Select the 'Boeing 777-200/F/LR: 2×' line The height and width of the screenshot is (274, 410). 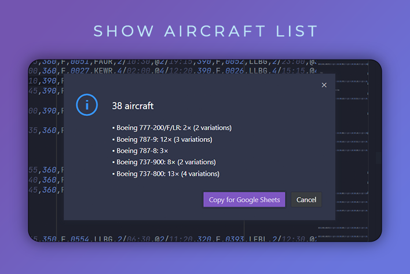(x=172, y=128)
